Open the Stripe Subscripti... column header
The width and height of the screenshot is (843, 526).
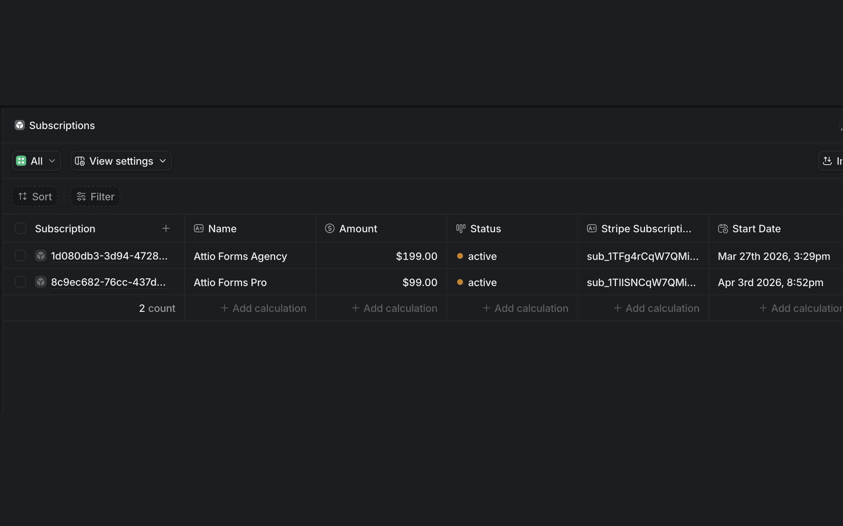643,229
